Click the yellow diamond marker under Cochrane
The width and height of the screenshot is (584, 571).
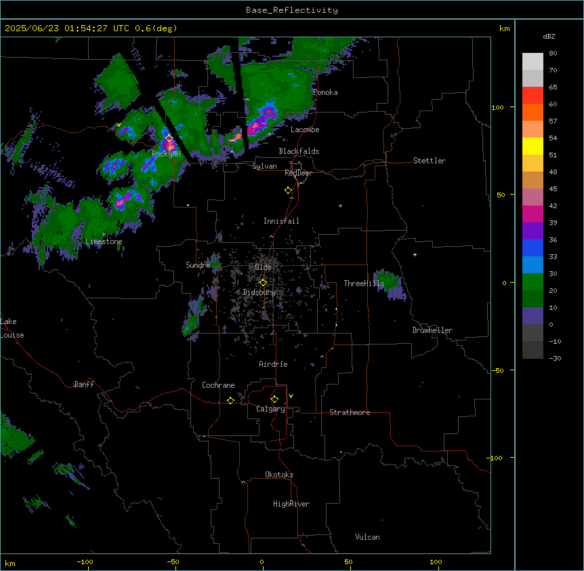click(230, 400)
